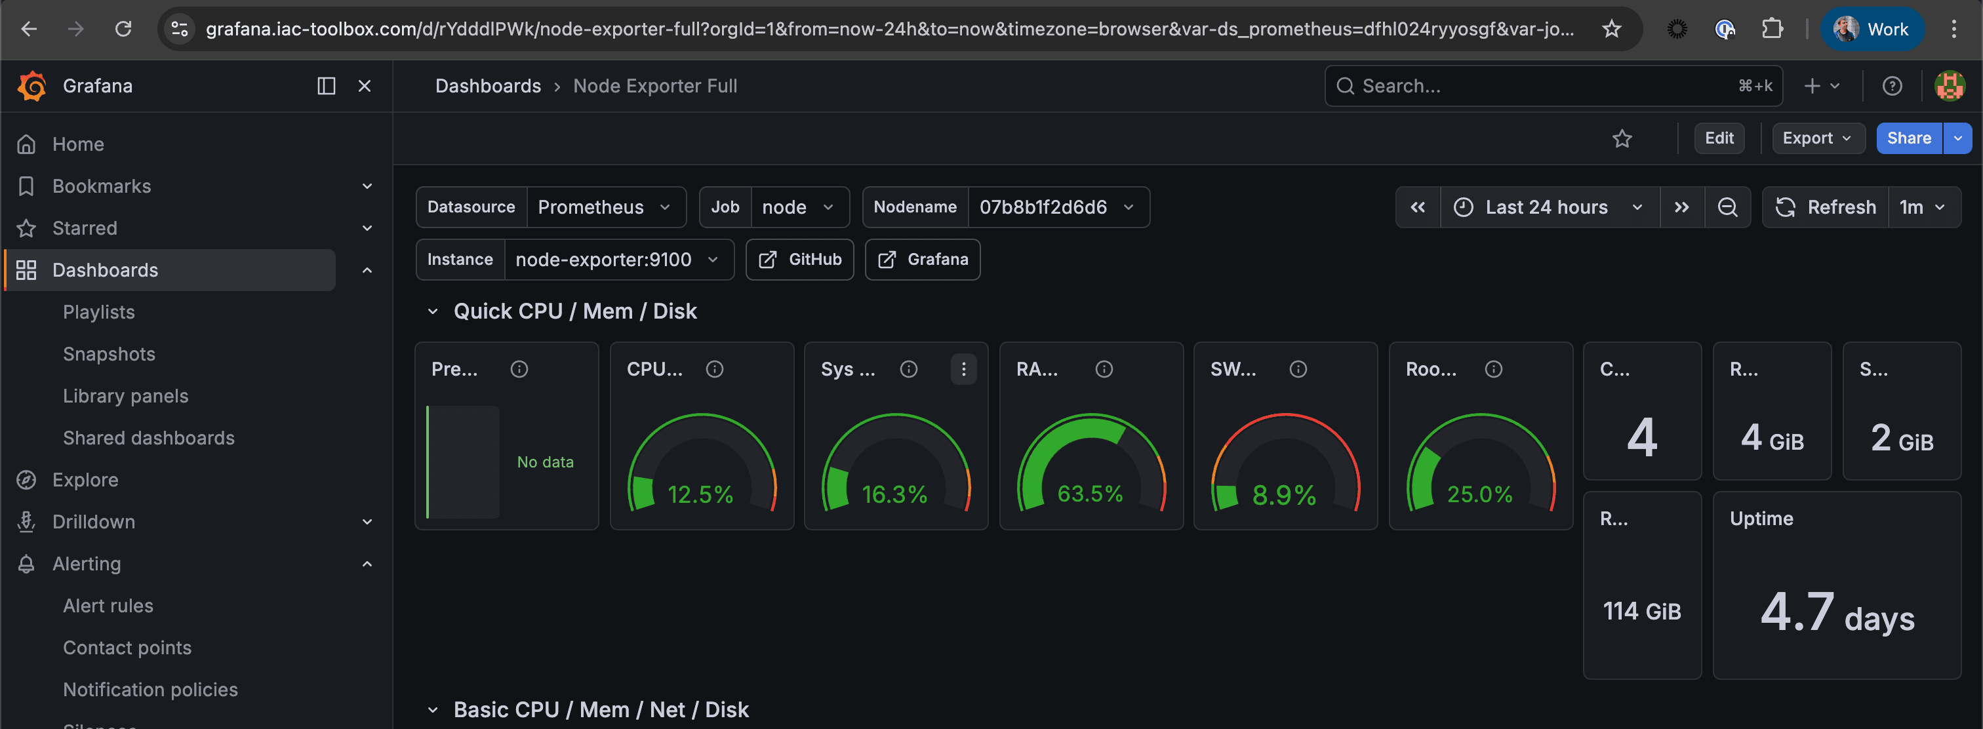Bookmark page using address bar star

[1611, 30]
